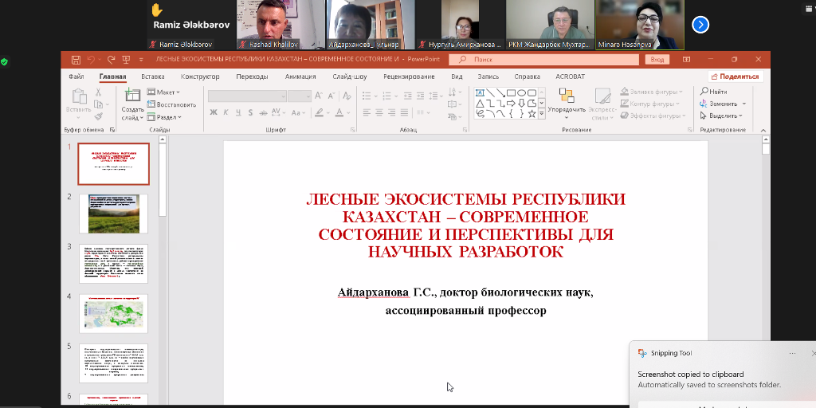Open the Выделить select dropdown
The height and width of the screenshot is (408, 816).
722,116
